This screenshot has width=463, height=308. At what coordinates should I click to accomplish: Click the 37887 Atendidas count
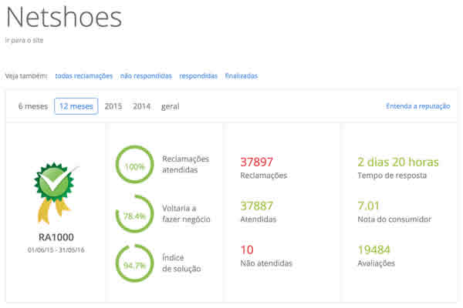[258, 206]
